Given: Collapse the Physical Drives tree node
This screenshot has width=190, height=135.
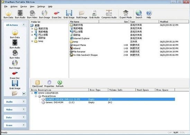Looking at the screenshot, I should click(x=36, y=96).
